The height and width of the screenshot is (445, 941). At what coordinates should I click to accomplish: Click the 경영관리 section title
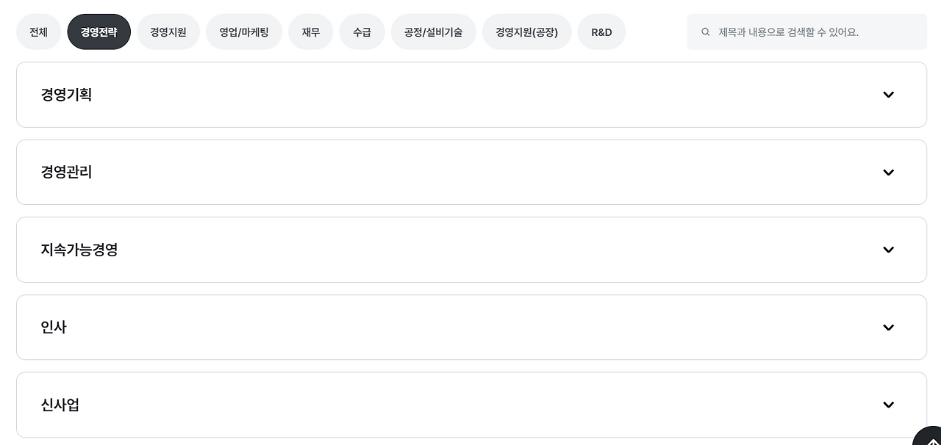[66, 172]
